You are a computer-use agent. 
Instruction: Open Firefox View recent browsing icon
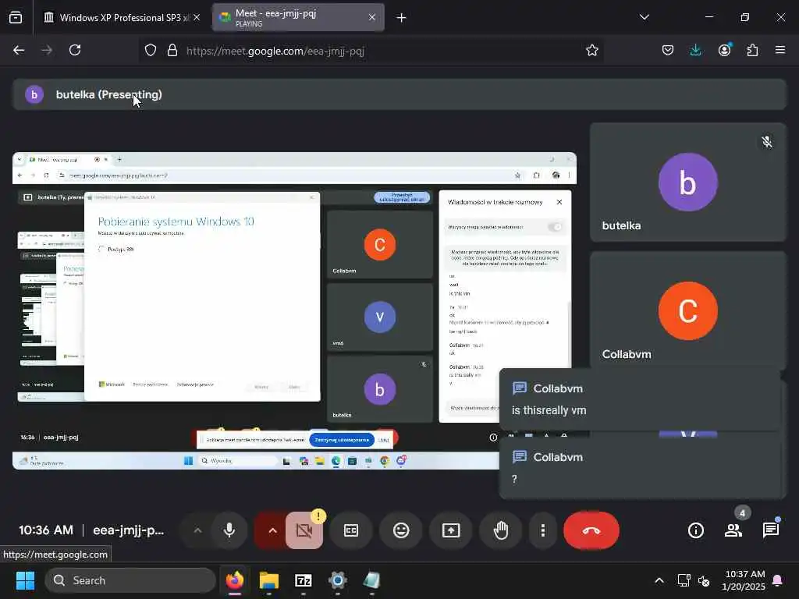(x=16, y=17)
